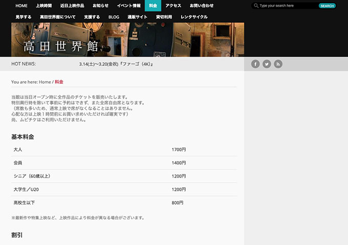Image resolution: width=348 pixels, height=245 pixels.
Task: Open the 近日上映作品 menu item
Action: (x=72, y=6)
